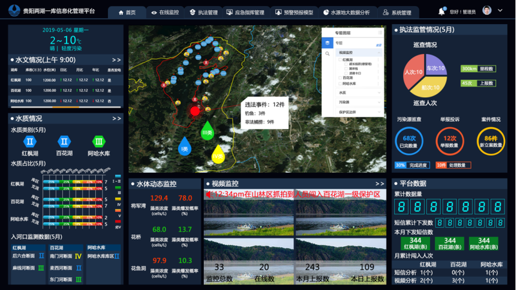Open the 在线监控 navigation tab

(x=165, y=12)
